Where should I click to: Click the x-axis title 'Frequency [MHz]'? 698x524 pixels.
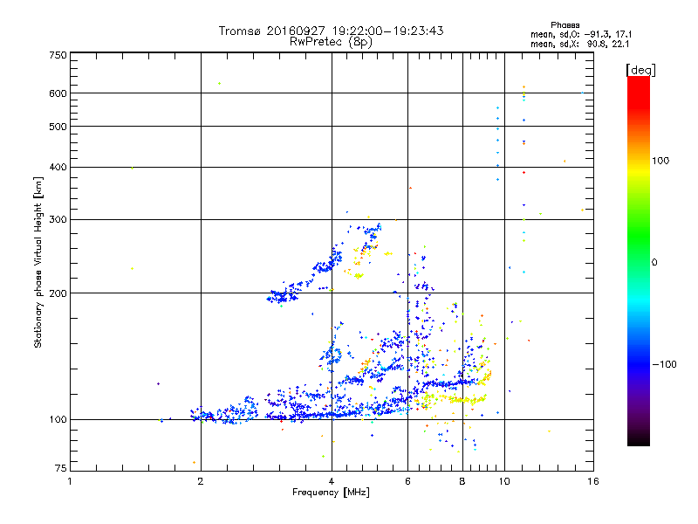(x=331, y=493)
